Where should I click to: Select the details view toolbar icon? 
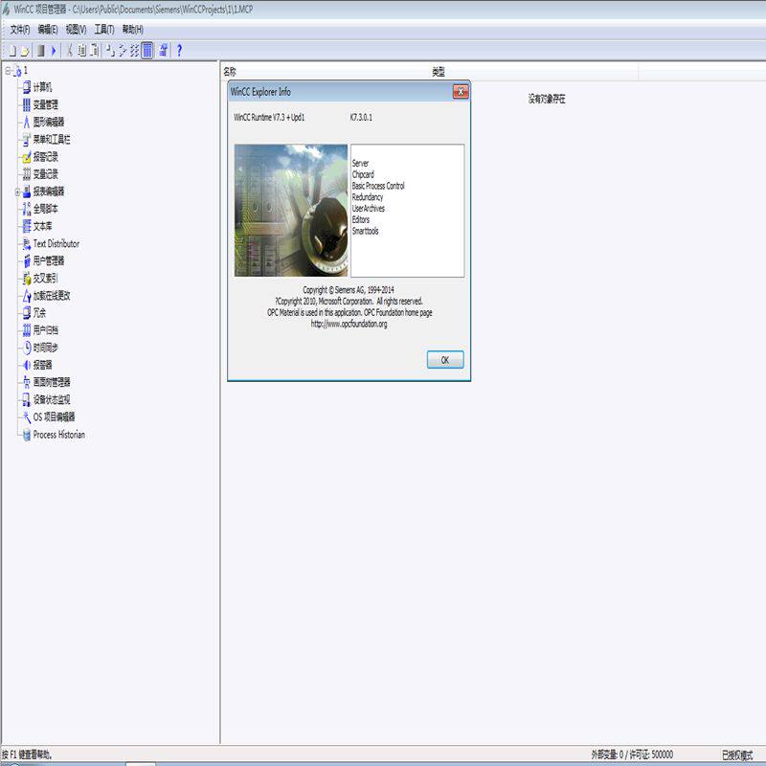147,51
